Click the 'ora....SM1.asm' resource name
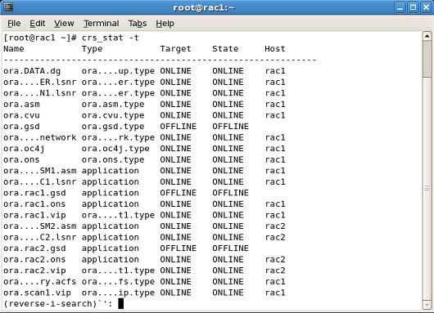Screen dimensions: 434x313 [x=39, y=171]
